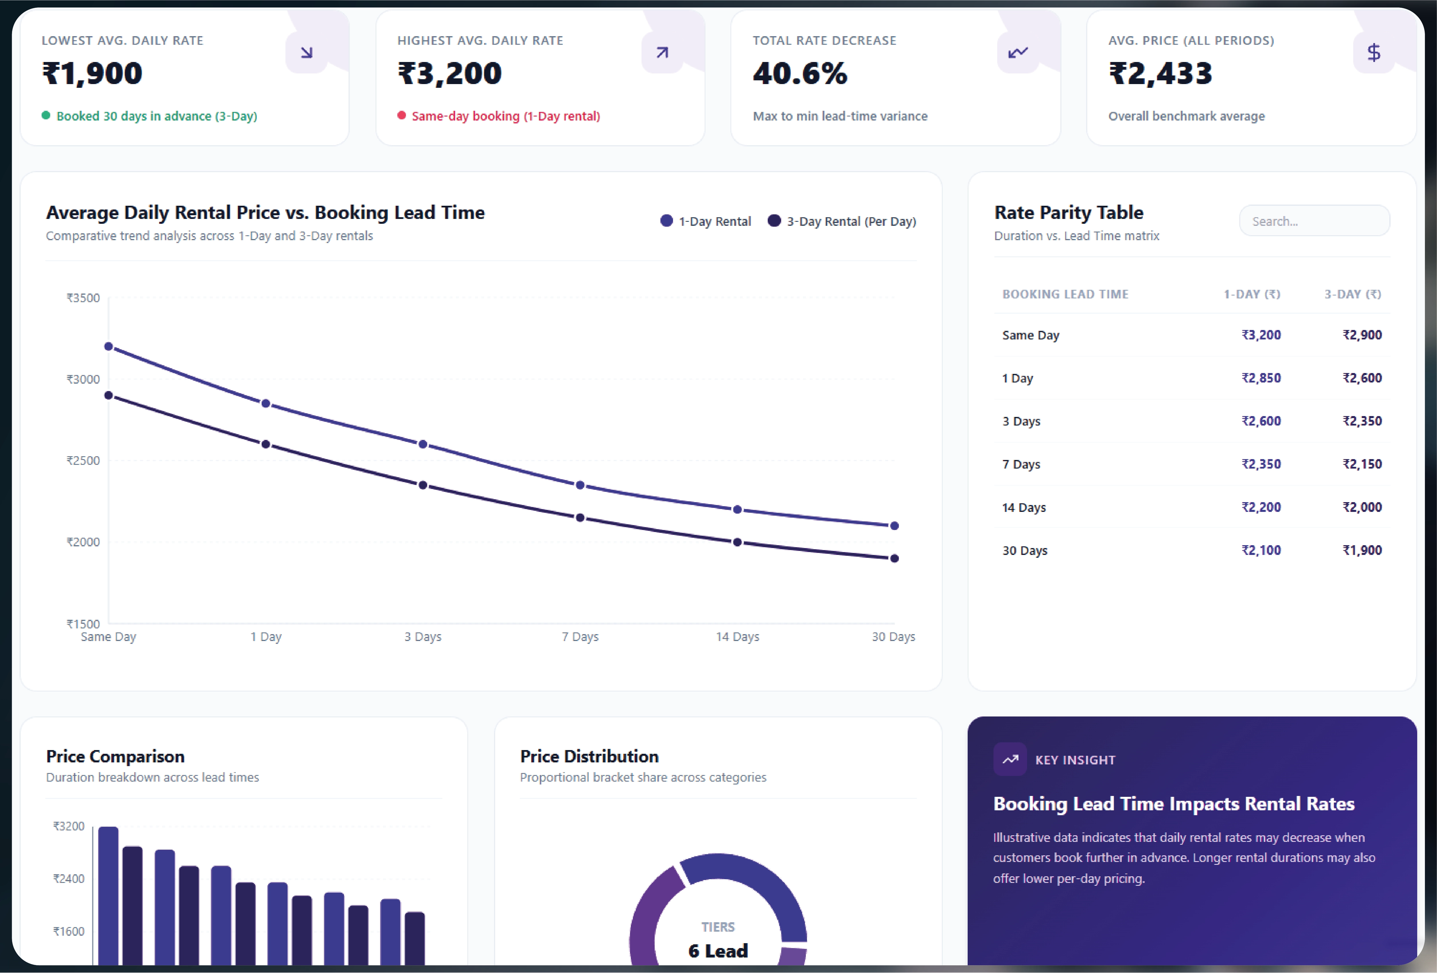Select the 30 Days row ₹1,900 value
Viewport: 1437px width, 973px height.
[1362, 550]
